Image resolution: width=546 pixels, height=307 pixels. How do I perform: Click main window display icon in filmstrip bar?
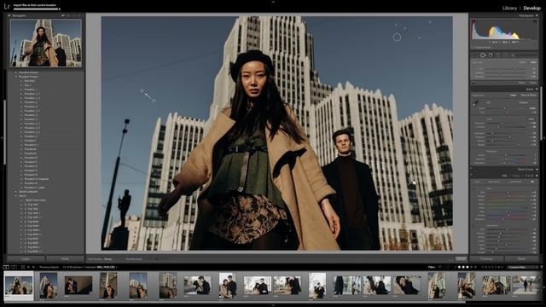(6, 267)
